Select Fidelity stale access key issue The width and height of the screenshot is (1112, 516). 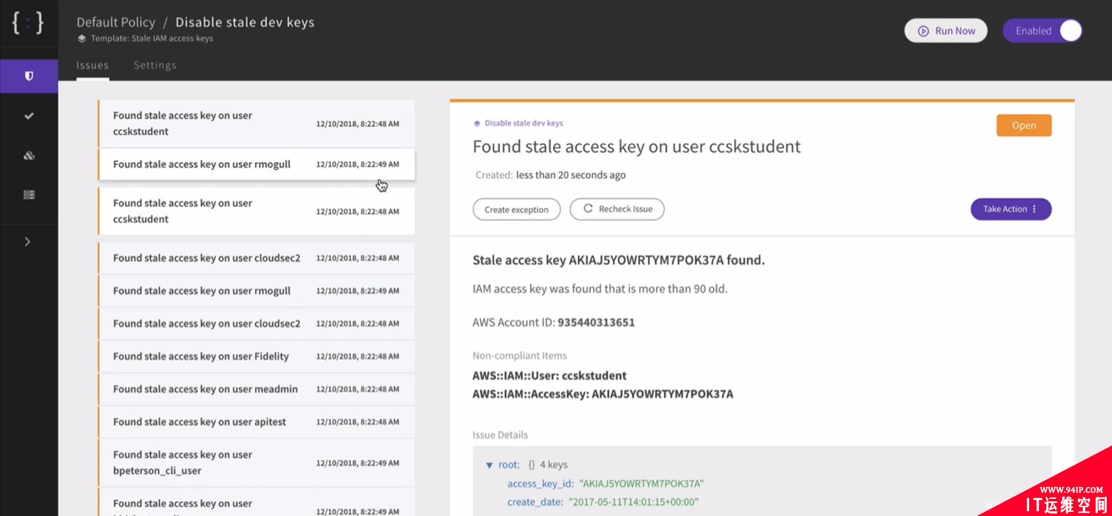pyautogui.click(x=256, y=356)
